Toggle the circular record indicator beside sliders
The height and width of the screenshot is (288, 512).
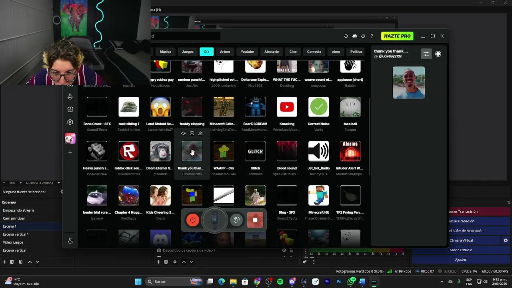click(x=438, y=54)
